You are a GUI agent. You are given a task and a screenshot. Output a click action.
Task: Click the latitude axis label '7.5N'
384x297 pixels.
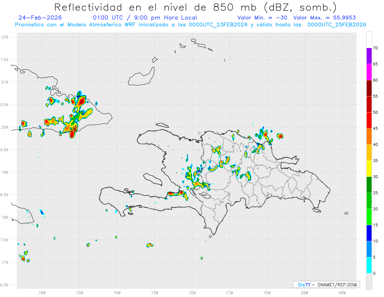[x=4, y=240]
